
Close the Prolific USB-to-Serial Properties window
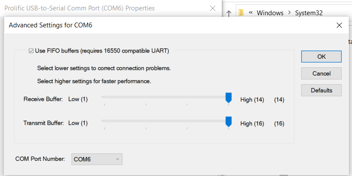pyautogui.click(x=212, y=8)
